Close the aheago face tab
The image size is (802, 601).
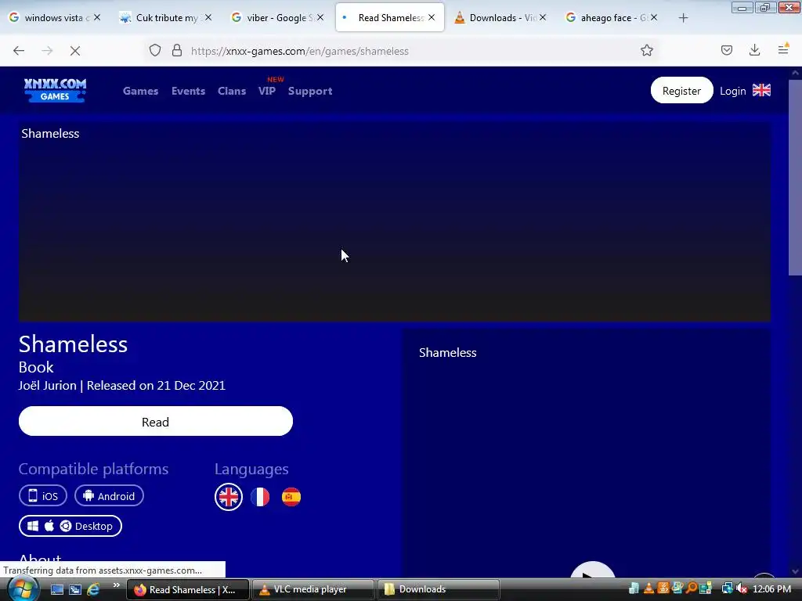click(x=654, y=17)
